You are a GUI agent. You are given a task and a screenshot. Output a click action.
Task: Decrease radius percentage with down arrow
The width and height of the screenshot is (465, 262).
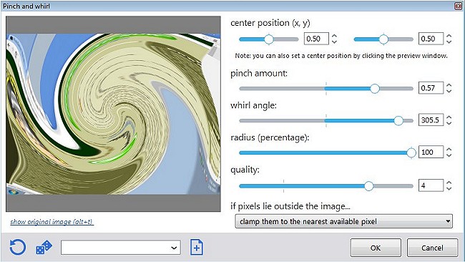tap(449, 155)
